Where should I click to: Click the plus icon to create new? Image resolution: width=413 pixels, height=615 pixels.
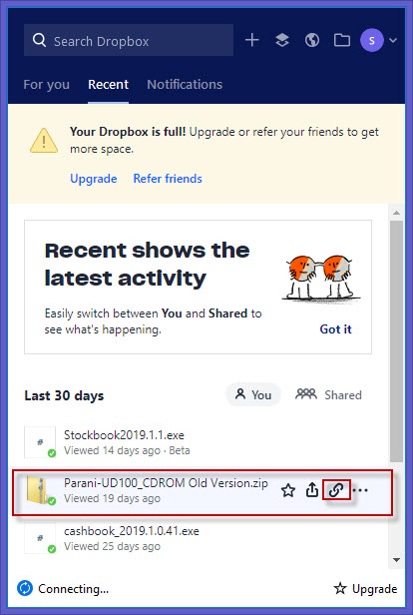pos(252,40)
